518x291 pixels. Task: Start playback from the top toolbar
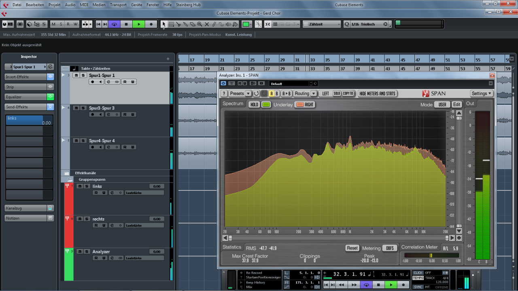(139, 24)
